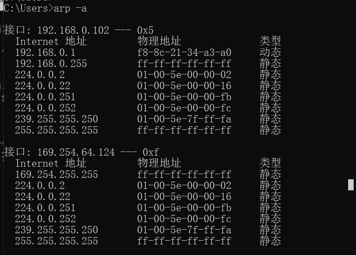Click the 静态 type beside 192.168.0.255
This screenshot has width=356, height=255.
coord(270,63)
